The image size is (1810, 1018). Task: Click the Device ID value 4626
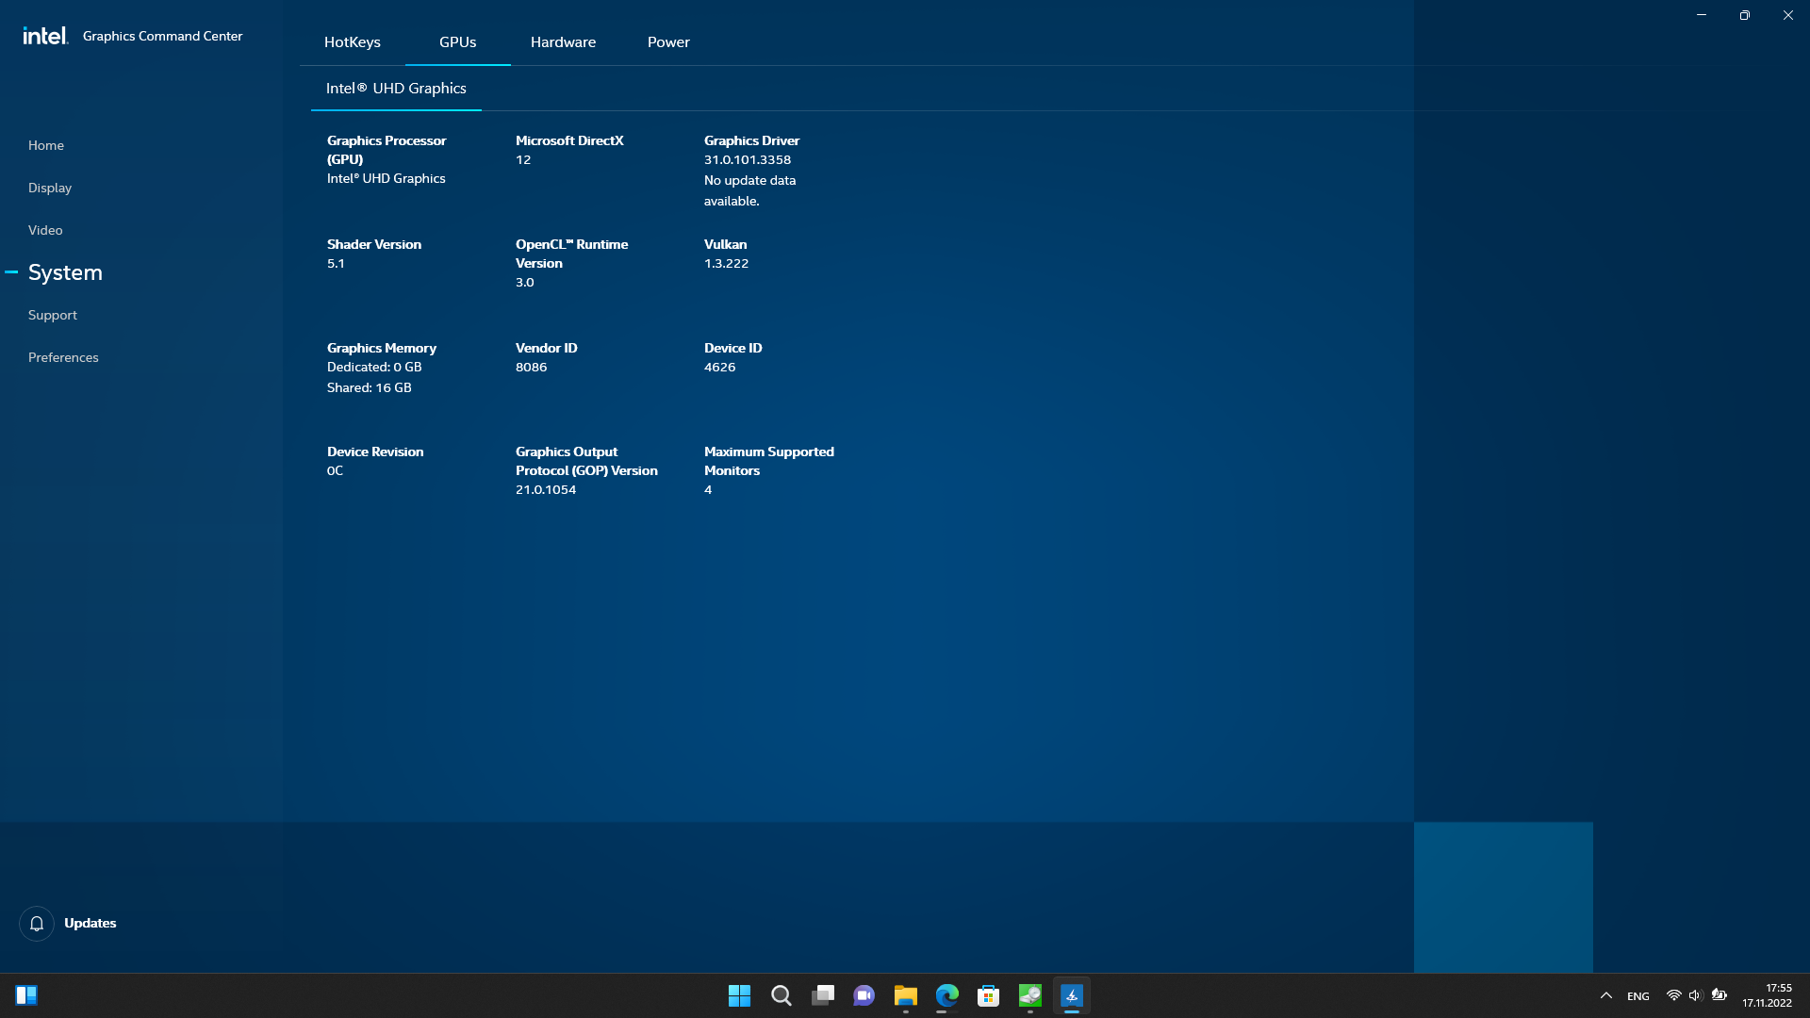(719, 367)
